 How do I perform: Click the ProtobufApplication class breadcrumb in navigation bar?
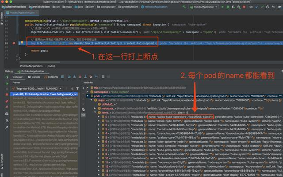(154, 7)
